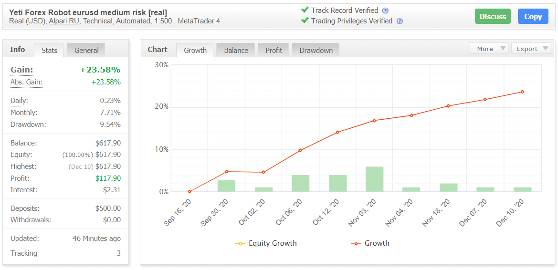This screenshot has height=270, width=558.
Task: Toggle the Equity Growth legend marker
Action: (240, 244)
